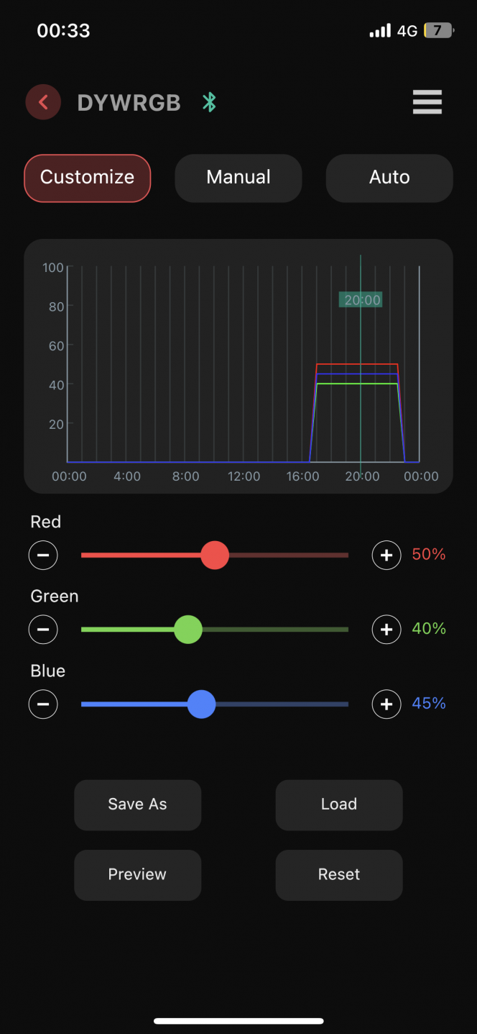Decrease Blue with the minus icon
The width and height of the screenshot is (477, 1034).
click(43, 704)
